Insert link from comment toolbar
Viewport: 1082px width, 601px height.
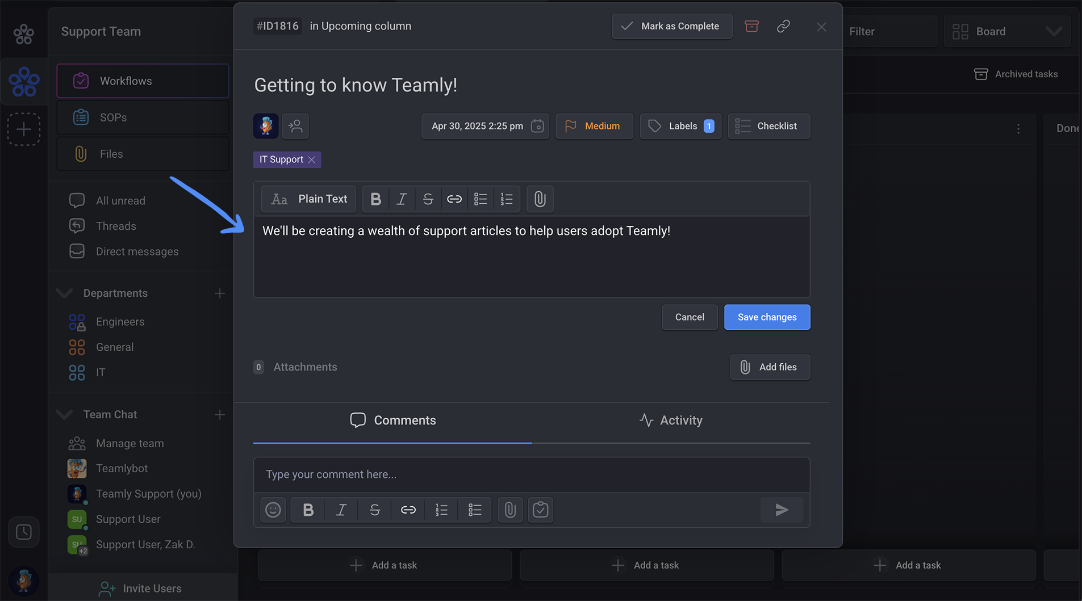408,510
